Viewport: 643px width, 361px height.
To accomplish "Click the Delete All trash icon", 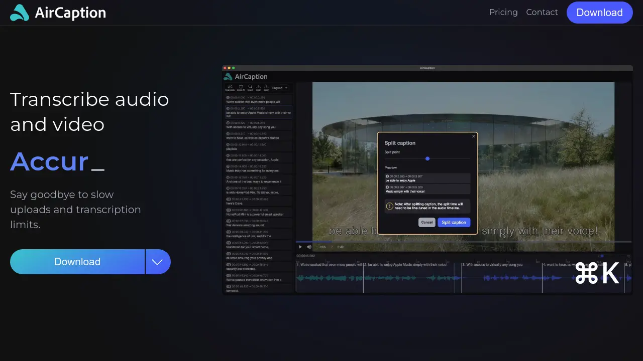I will point(241,87).
